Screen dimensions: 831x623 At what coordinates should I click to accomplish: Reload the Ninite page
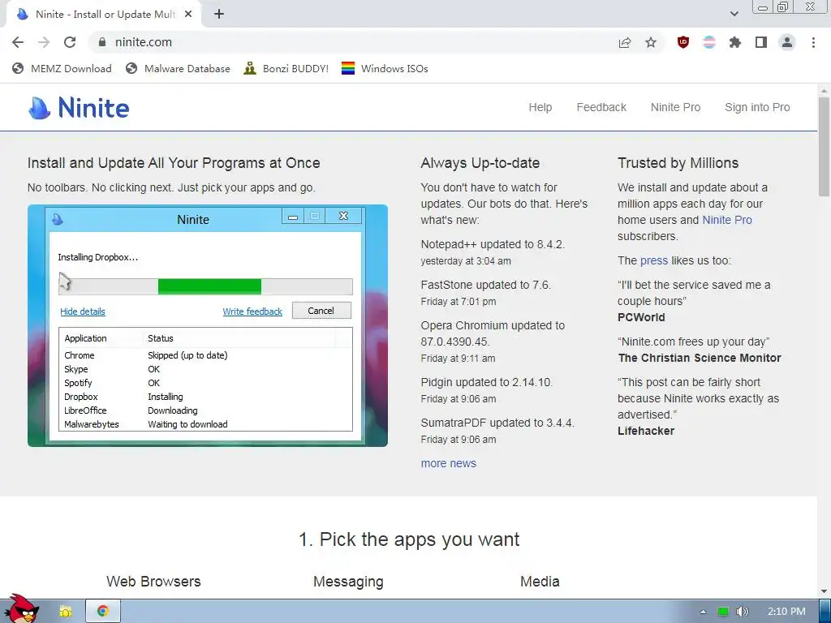coord(70,42)
